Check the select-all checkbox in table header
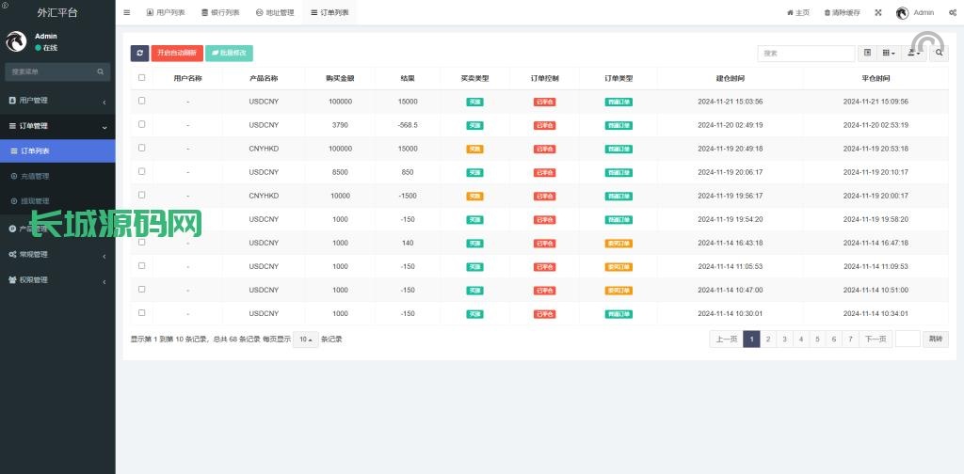Viewport: 964px width, 474px height. (x=142, y=78)
